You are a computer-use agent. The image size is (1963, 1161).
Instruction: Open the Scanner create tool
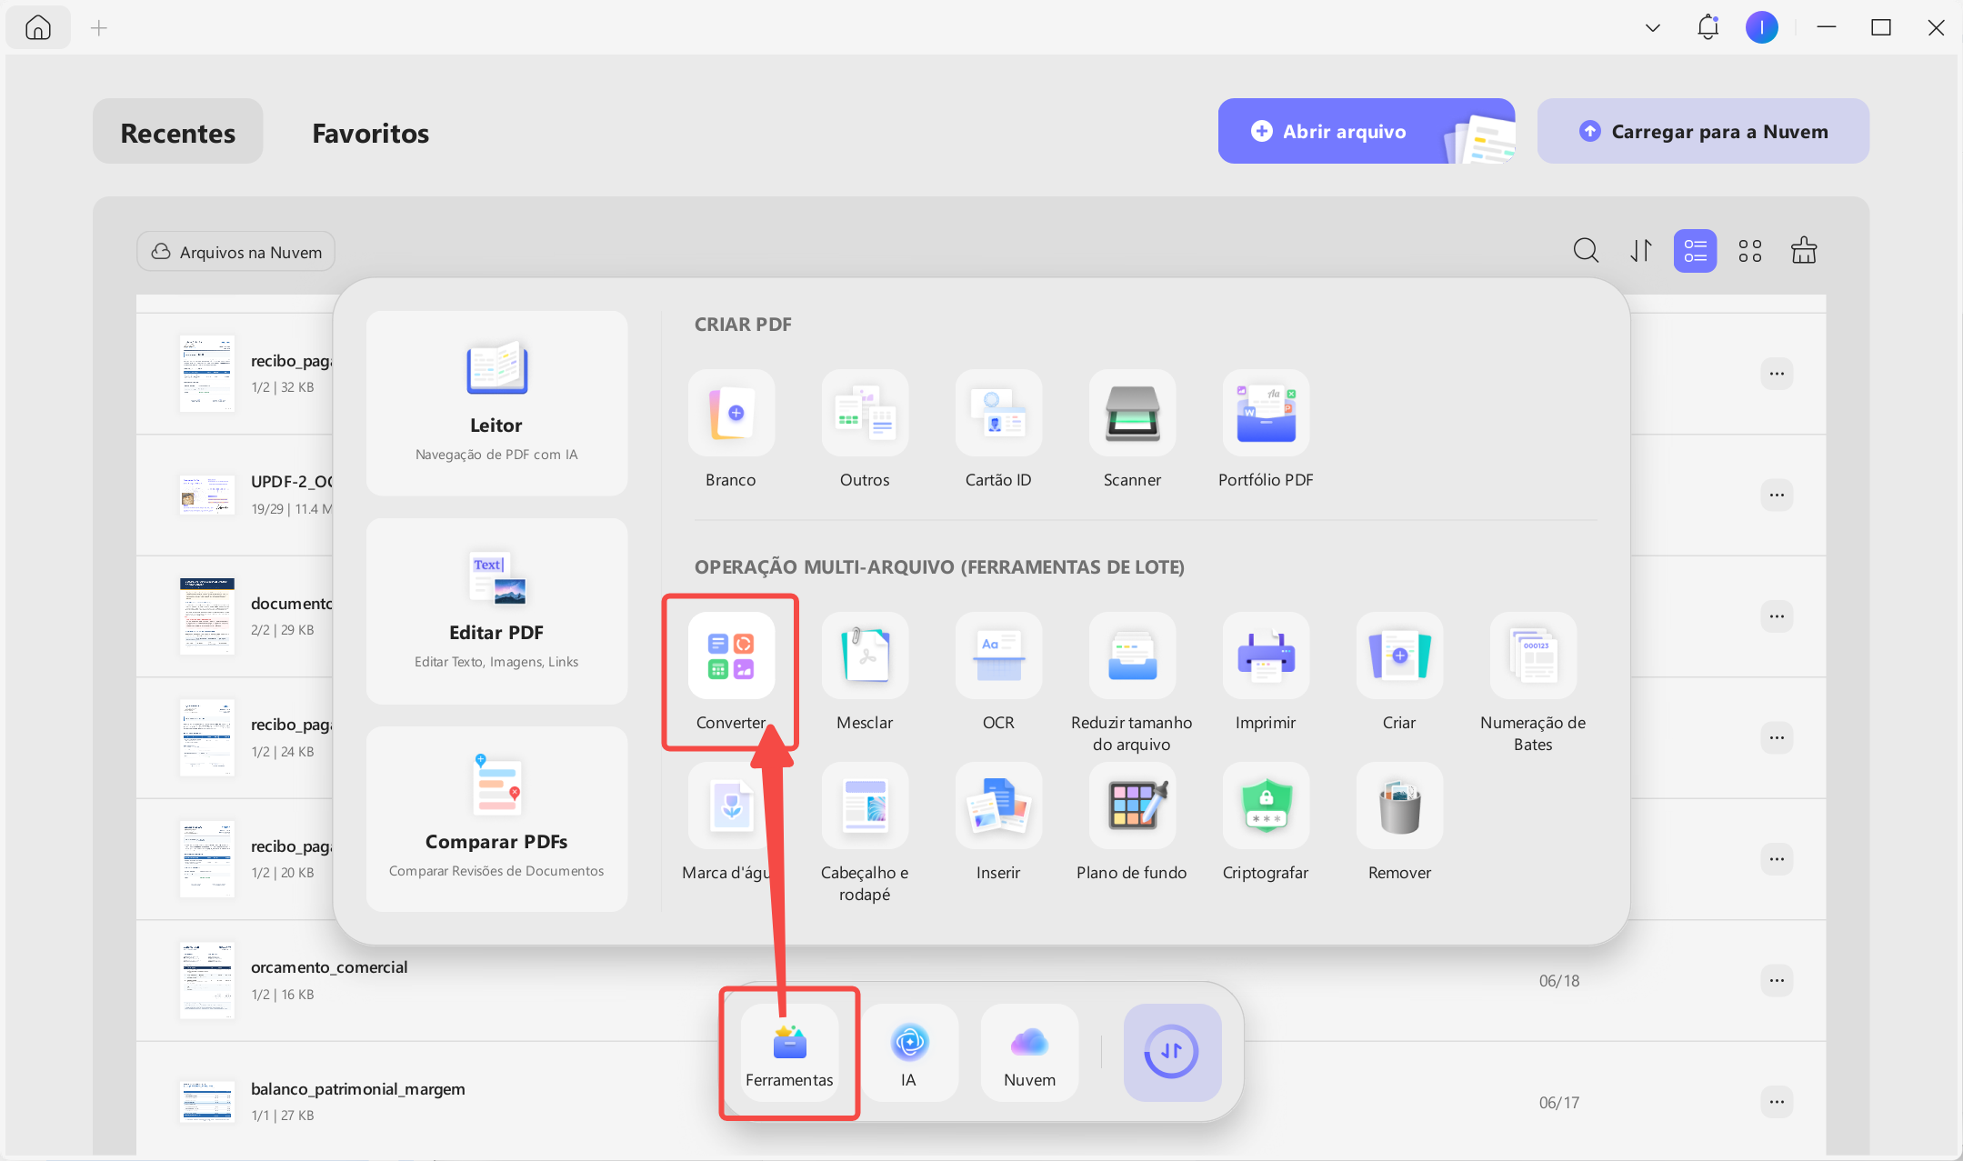(x=1132, y=413)
